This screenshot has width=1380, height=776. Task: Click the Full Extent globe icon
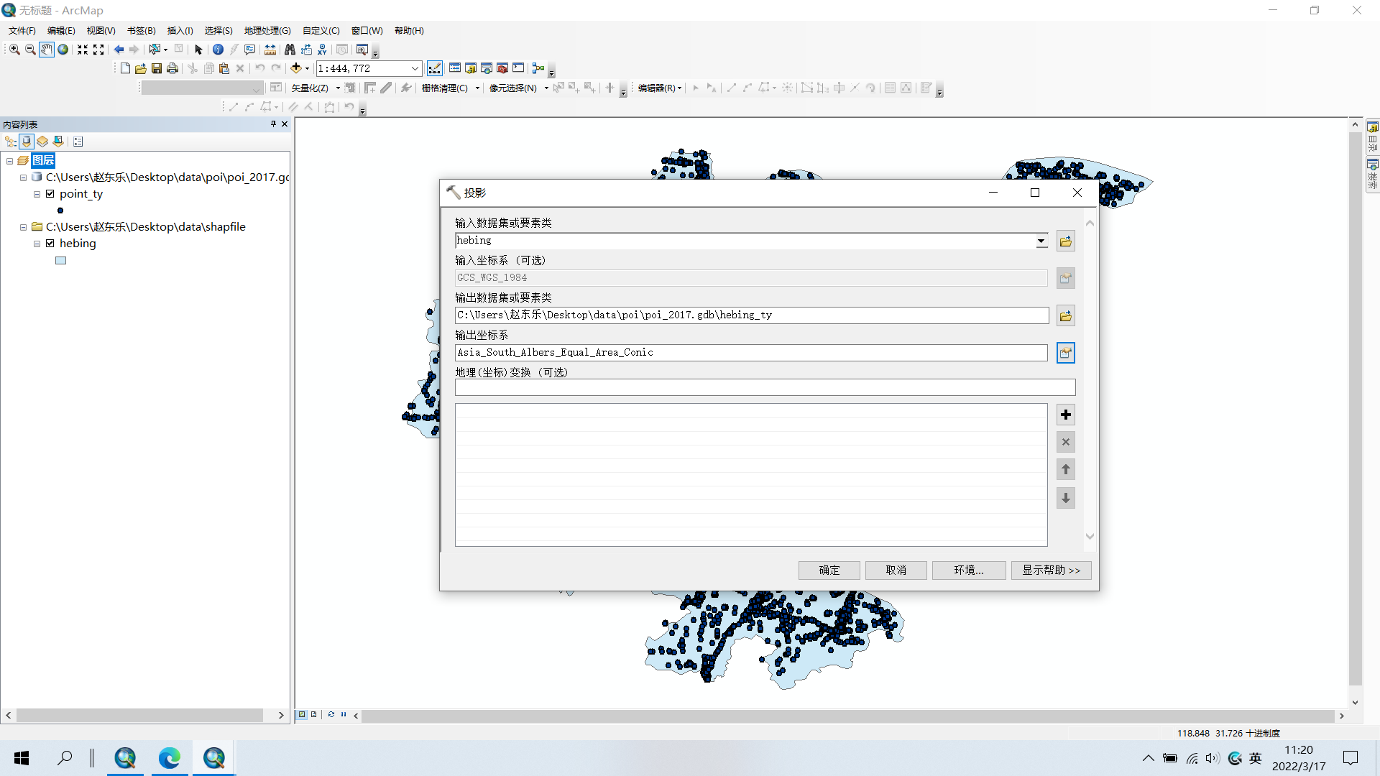(63, 50)
